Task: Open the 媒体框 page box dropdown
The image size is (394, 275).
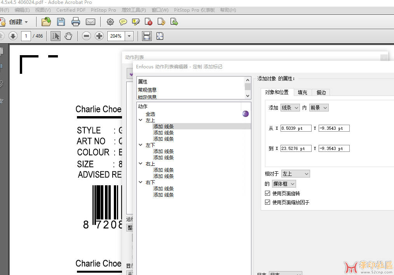Action: pyautogui.click(x=284, y=184)
